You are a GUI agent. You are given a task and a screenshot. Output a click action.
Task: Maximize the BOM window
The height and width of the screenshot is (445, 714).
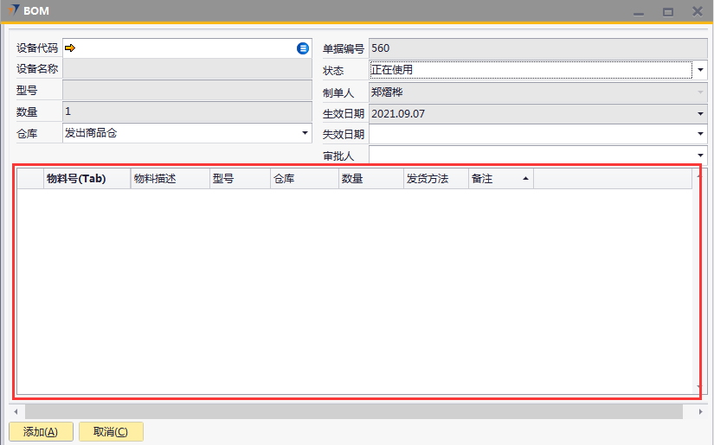click(667, 12)
